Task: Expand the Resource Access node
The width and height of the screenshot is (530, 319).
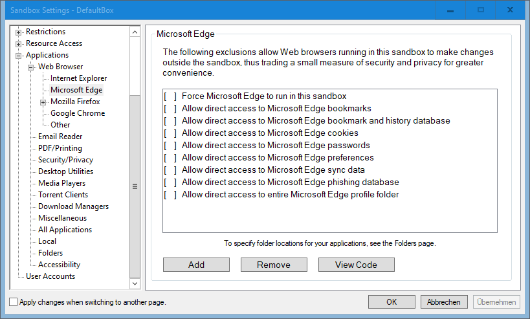Action: (19, 44)
